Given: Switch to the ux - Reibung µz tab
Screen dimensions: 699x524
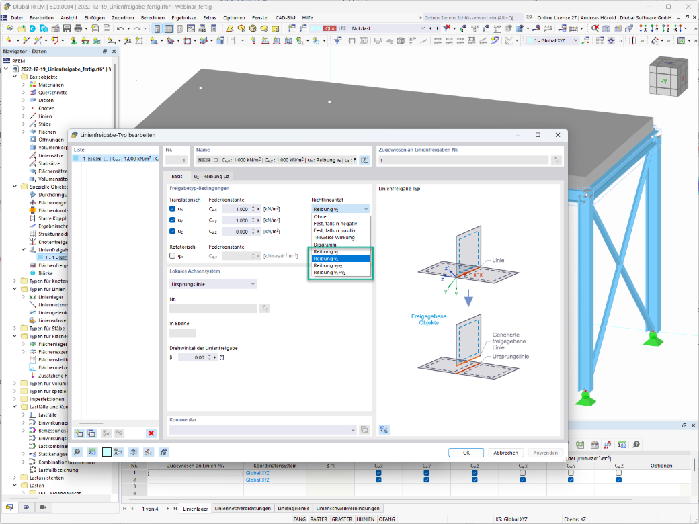Looking at the screenshot, I should click(x=211, y=177).
